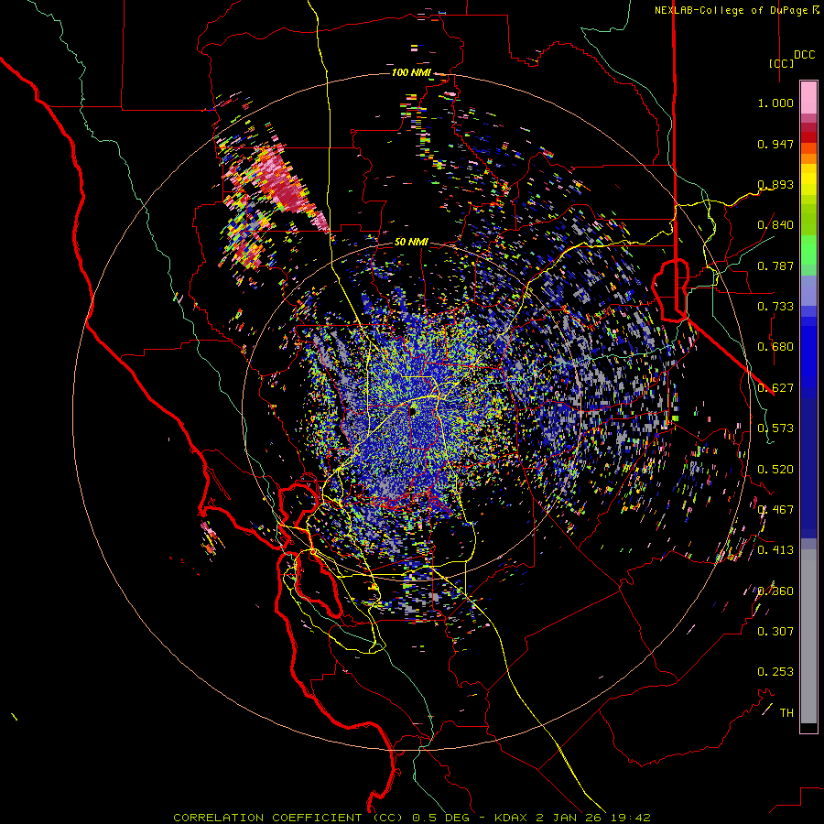Click the TH label at the bottom of the legend
The width and height of the screenshot is (824, 824).
pos(786,713)
